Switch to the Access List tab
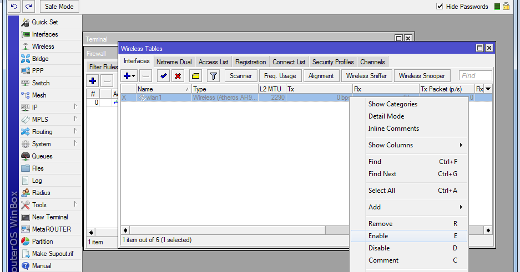 pos(213,62)
